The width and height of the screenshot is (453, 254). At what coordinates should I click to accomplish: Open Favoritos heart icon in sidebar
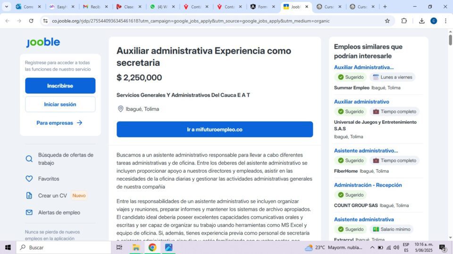[x=29, y=179]
